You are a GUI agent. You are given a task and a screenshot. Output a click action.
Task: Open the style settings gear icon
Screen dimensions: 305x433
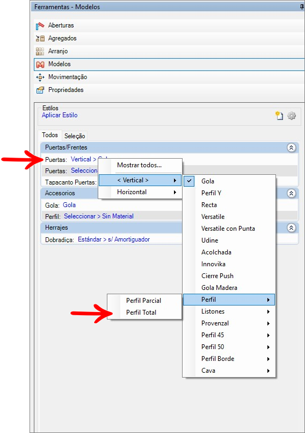[292, 116]
